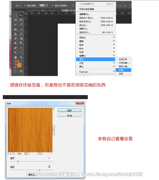Enable the 自动选择 checkbox
The width and height of the screenshot is (159, 180).
[25, 5]
